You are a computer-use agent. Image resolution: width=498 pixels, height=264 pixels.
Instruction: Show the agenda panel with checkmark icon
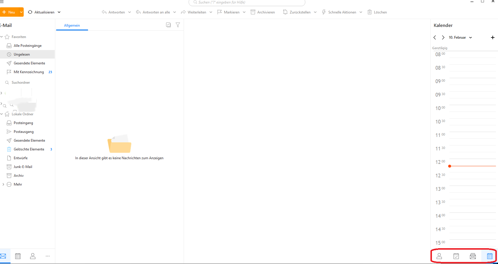click(x=456, y=256)
